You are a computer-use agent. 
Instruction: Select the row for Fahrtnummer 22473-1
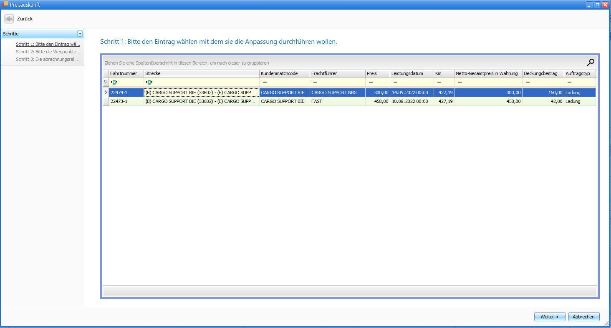click(x=126, y=101)
